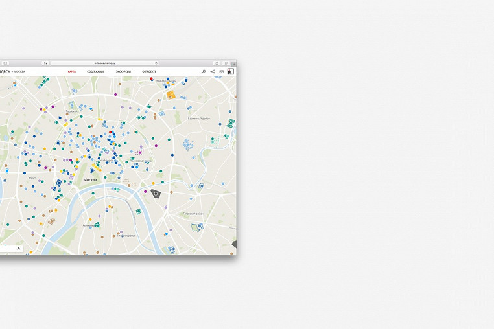
Task: Click green building marker near Таганский район
Action: coord(195,227)
